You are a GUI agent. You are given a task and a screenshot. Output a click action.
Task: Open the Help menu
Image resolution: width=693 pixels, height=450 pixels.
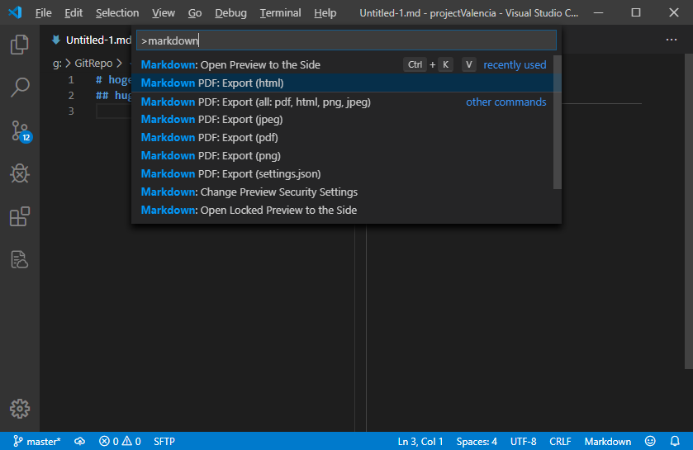(325, 13)
